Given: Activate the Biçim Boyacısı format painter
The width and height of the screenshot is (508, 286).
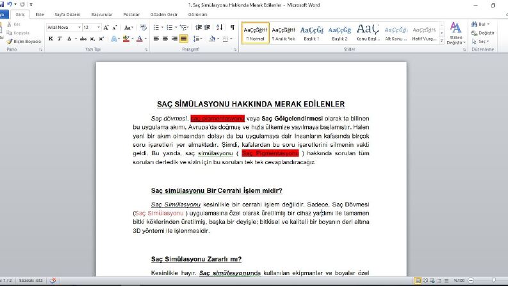Looking at the screenshot, I should [24, 42].
